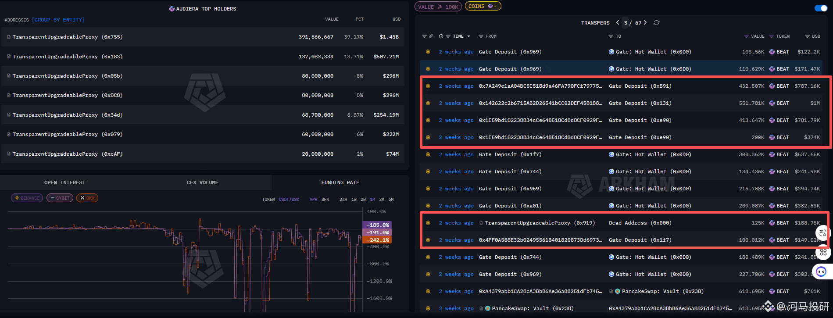Viewport: 833px width, 318px height.
Task: Open sender 0xA4379abb1CA28cA3BbB6Ae36 in $761K row
Action: coord(540,291)
